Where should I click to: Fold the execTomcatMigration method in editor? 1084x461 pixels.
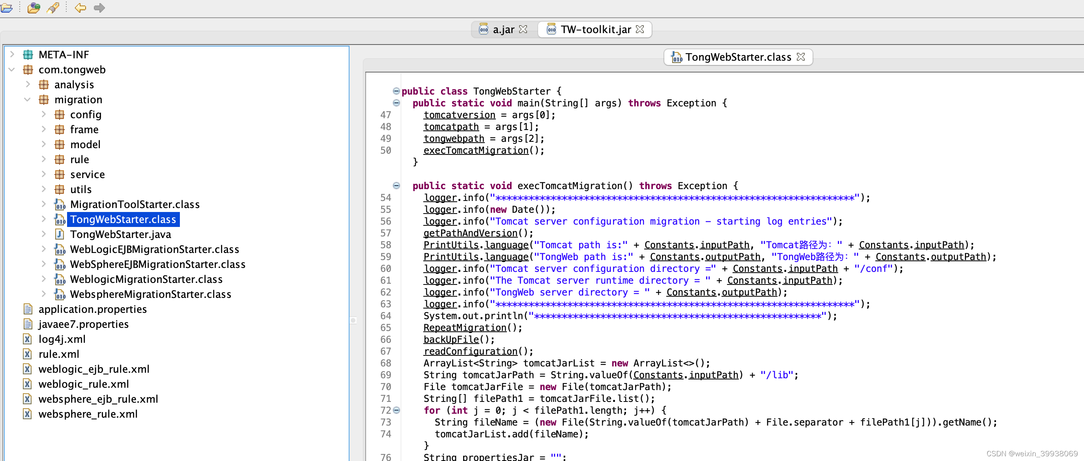[x=396, y=186]
